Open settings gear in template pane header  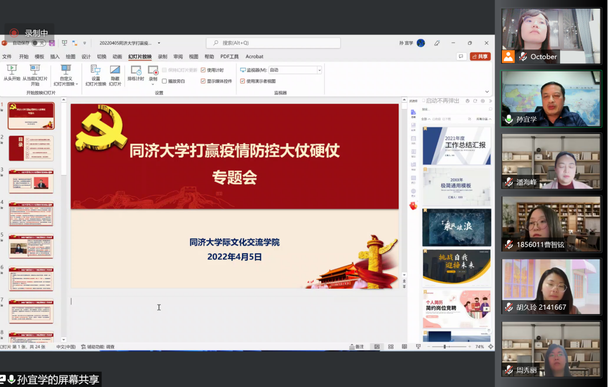(482, 101)
